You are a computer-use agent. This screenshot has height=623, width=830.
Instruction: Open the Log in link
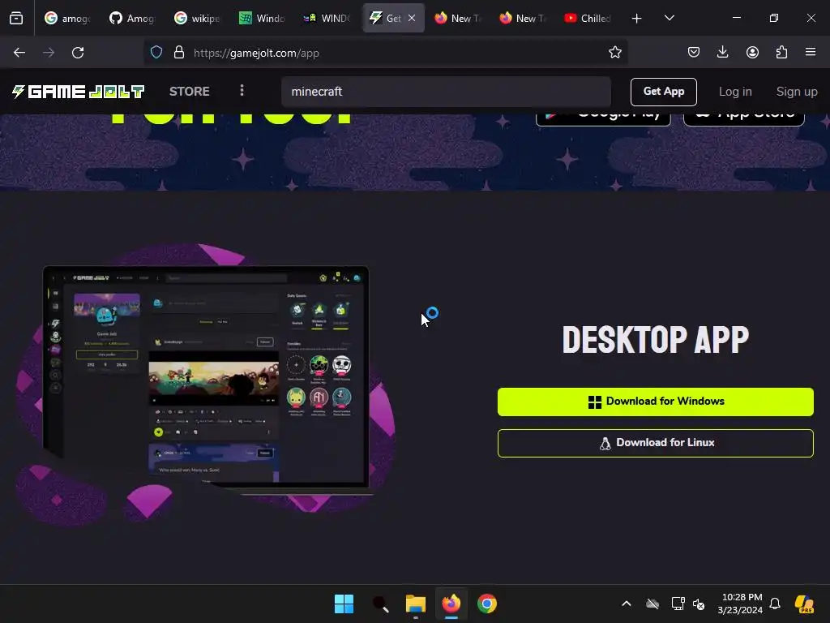734,92
